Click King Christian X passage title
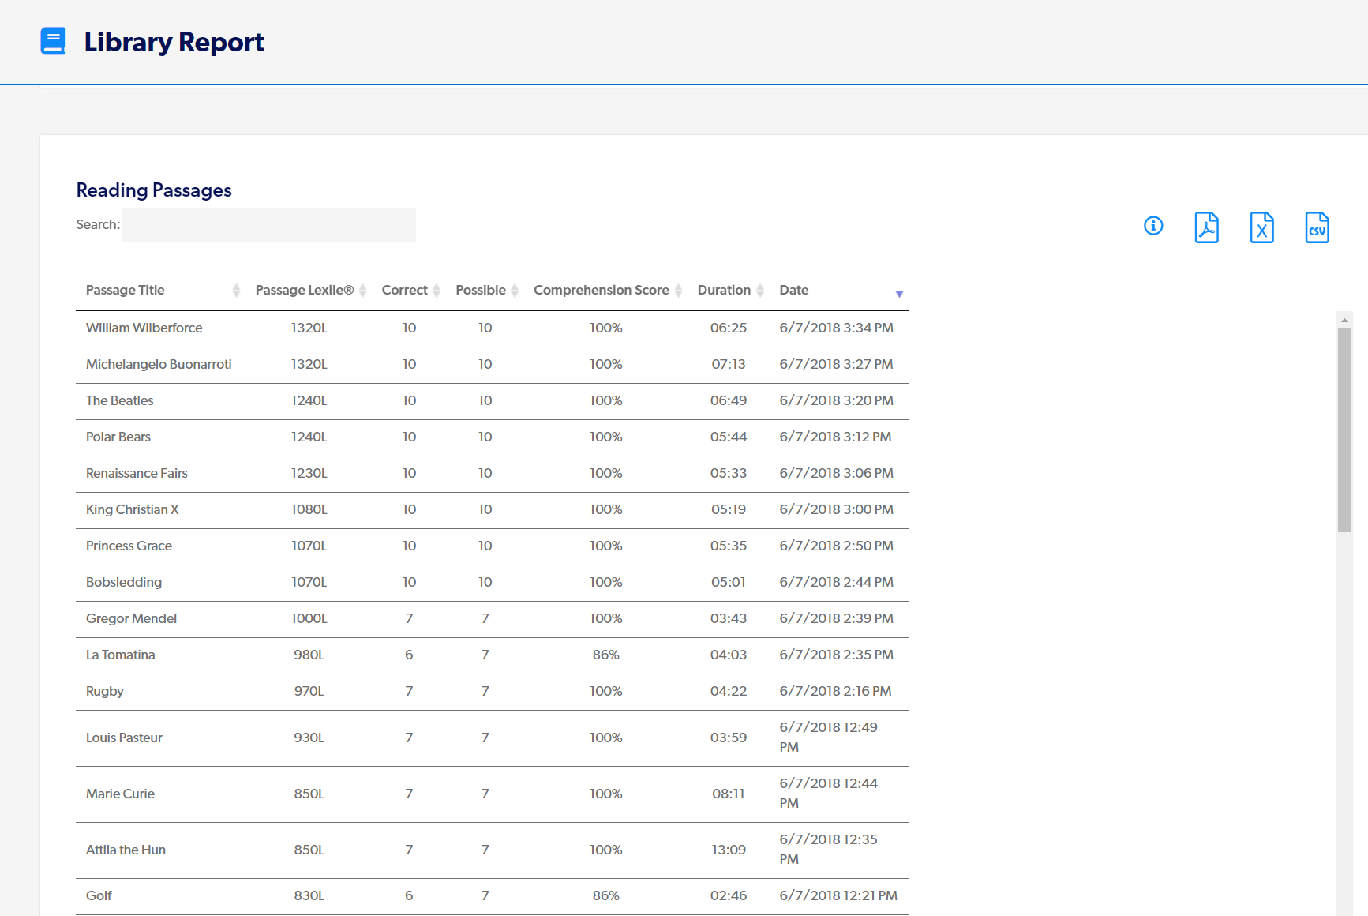 tap(132, 509)
